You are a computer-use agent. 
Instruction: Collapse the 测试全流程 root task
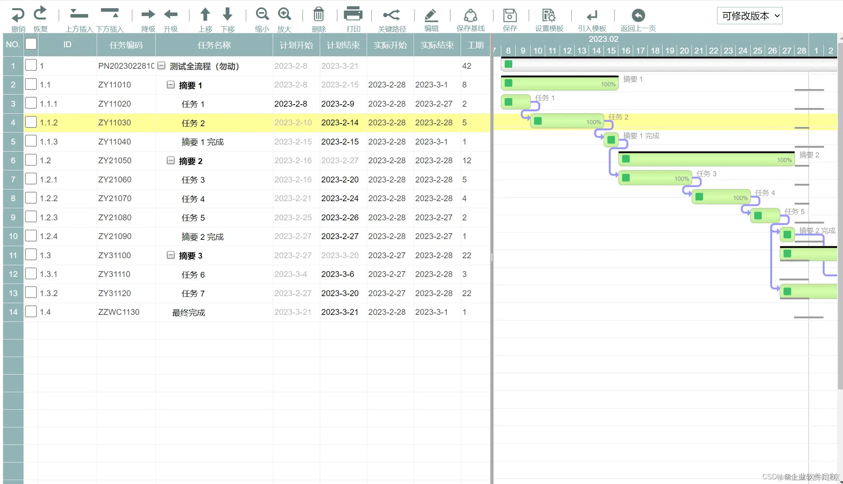pos(161,66)
